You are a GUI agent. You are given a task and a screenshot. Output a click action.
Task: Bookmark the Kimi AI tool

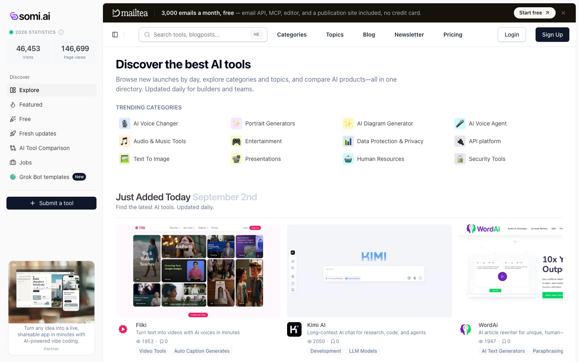click(333, 341)
